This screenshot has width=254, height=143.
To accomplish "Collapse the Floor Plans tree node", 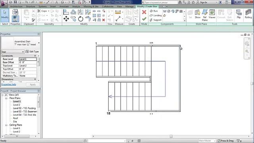I will [x=6, y=98].
